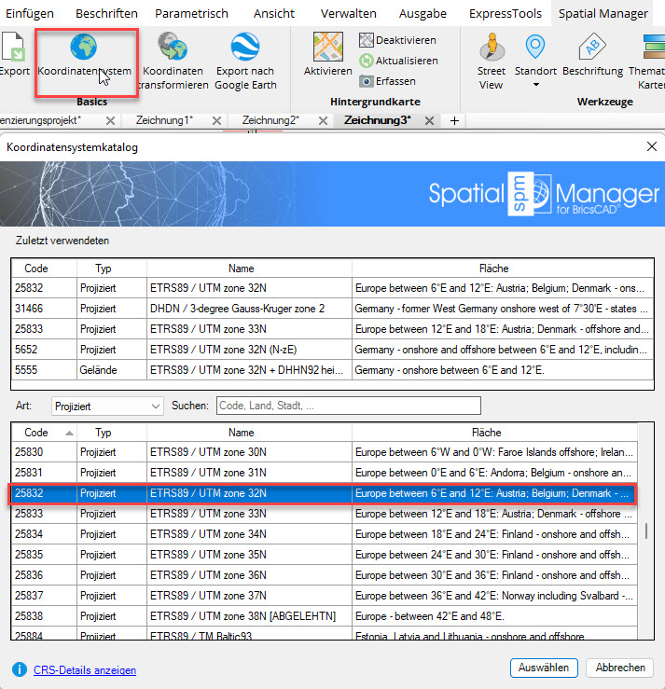
Task: Click the CRS-Details anzeigen link
Action: (85, 669)
